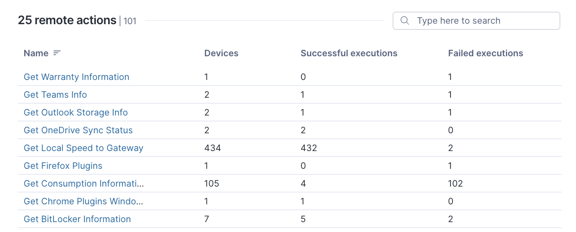Click the search magnifier icon
This screenshot has width=576, height=232.
pyautogui.click(x=405, y=21)
